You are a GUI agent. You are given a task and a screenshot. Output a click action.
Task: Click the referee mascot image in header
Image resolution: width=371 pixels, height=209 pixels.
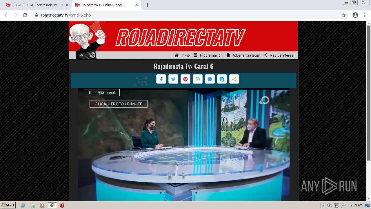click(88, 40)
